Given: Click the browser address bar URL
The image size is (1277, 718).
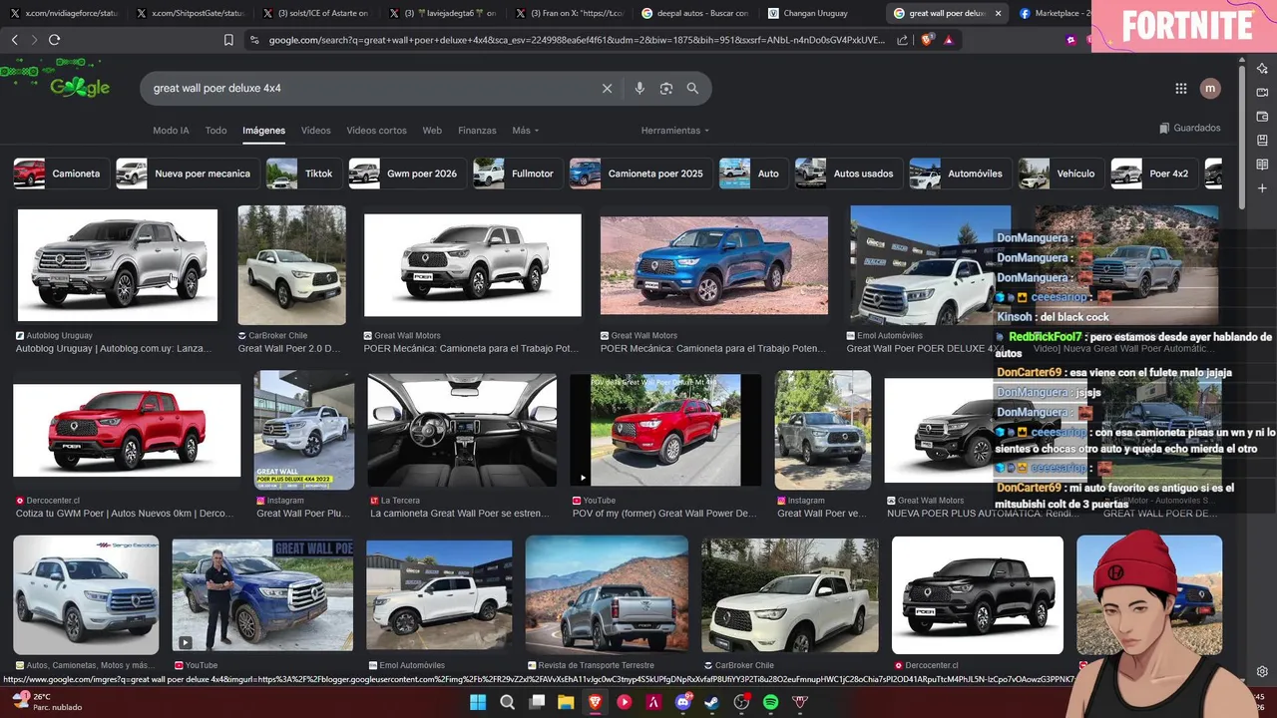Looking at the screenshot, I should pos(577,40).
